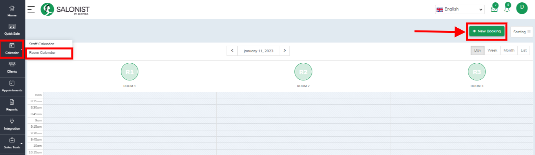Open the Reports sidebar icon
The width and height of the screenshot is (535, 155).
[12, 102]
